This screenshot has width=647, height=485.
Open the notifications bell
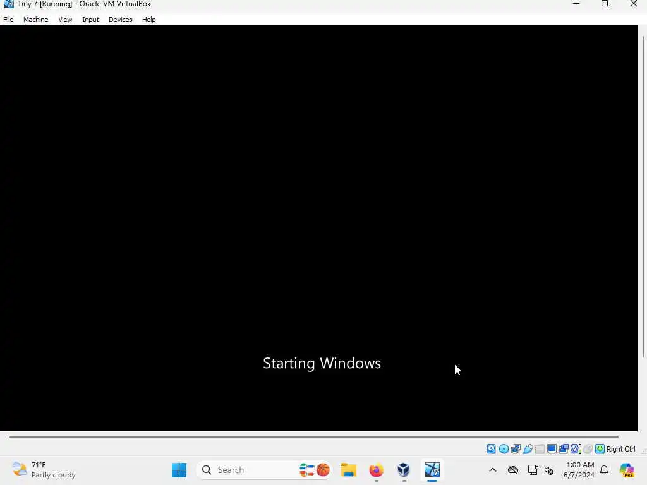[x=604, y=470]
